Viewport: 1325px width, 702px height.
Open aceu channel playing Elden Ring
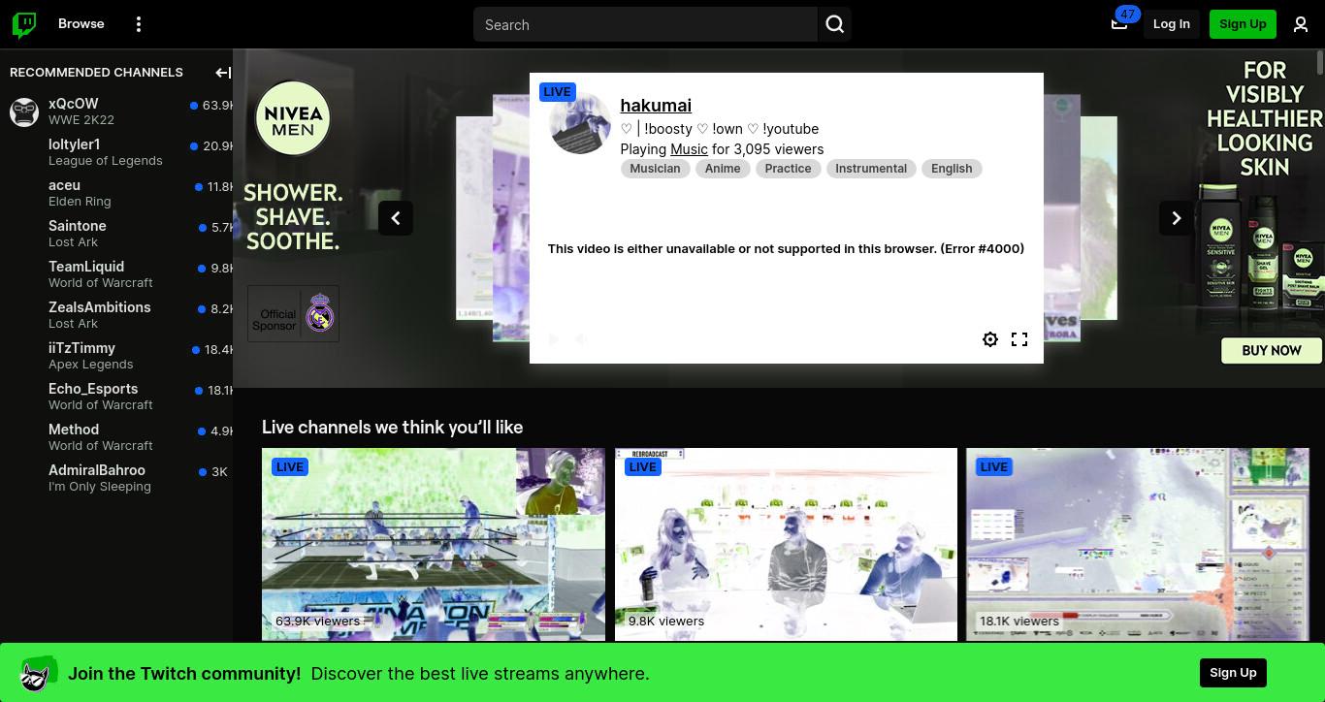point(116,193)
